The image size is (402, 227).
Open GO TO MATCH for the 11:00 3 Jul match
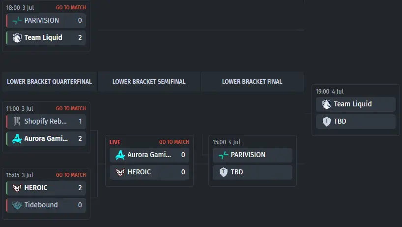(71, 108)
